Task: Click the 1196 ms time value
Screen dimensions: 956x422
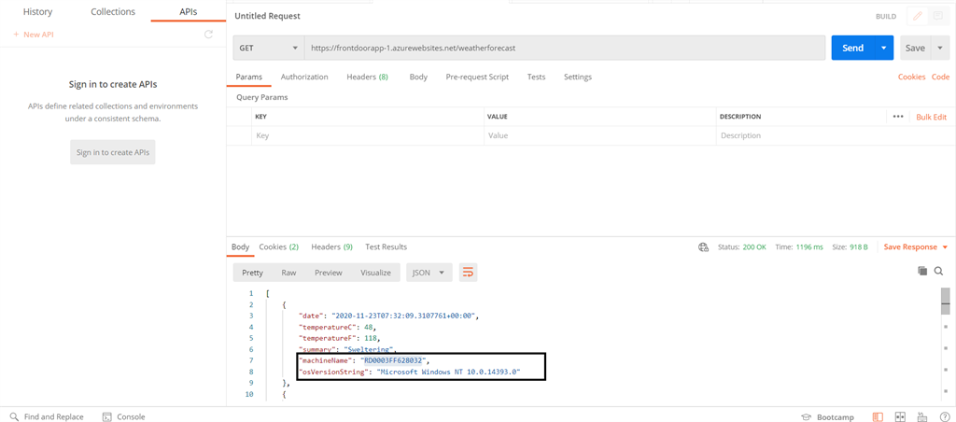Action: coord(809,247)
